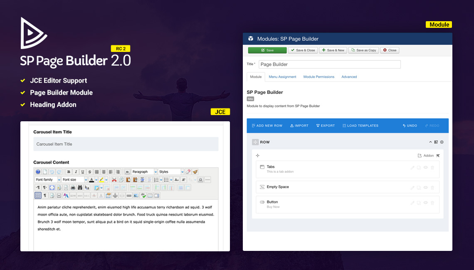Open the Paragraph format dropdown

tap(144, 172)
